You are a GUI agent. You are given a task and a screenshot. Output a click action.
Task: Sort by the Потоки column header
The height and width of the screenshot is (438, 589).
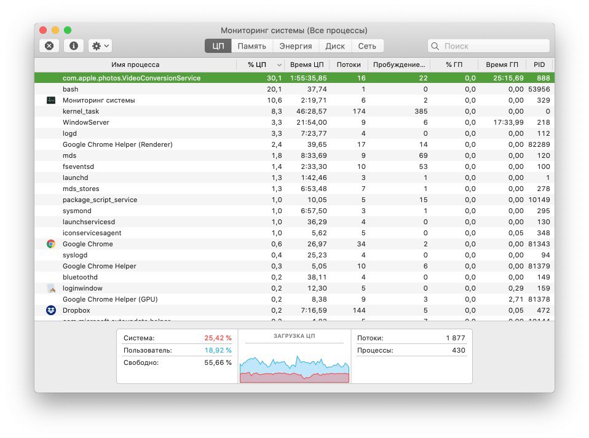(x=349, y=65)
